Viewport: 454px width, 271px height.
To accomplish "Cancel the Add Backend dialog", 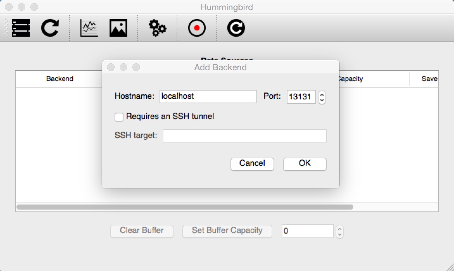I will [252, 164].
